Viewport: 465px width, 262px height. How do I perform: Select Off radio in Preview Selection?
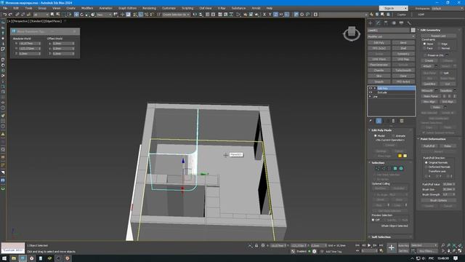pyautogui.click(x=373, y=220)
